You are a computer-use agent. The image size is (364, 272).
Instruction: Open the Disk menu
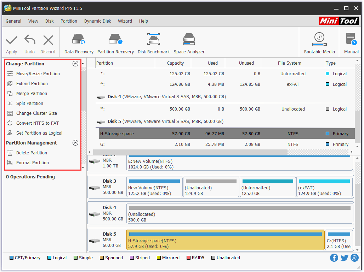click(50, 21)
